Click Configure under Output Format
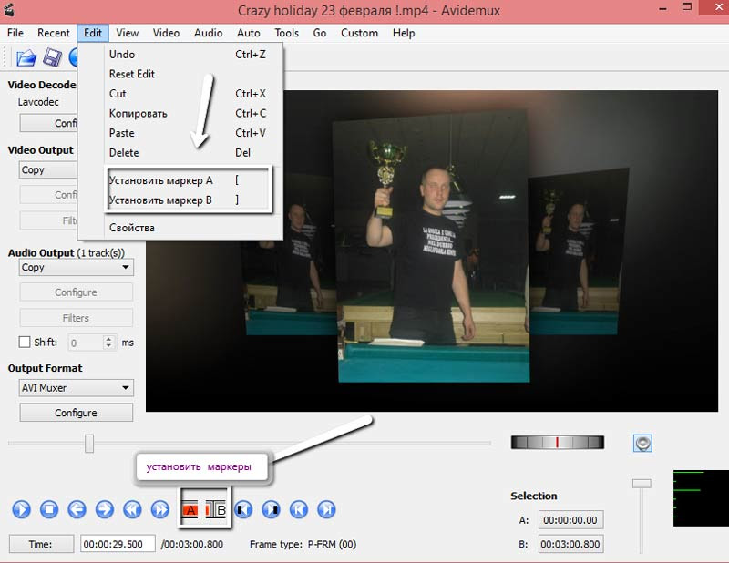This screenshot has width=729, height=563. pos(77,413)
